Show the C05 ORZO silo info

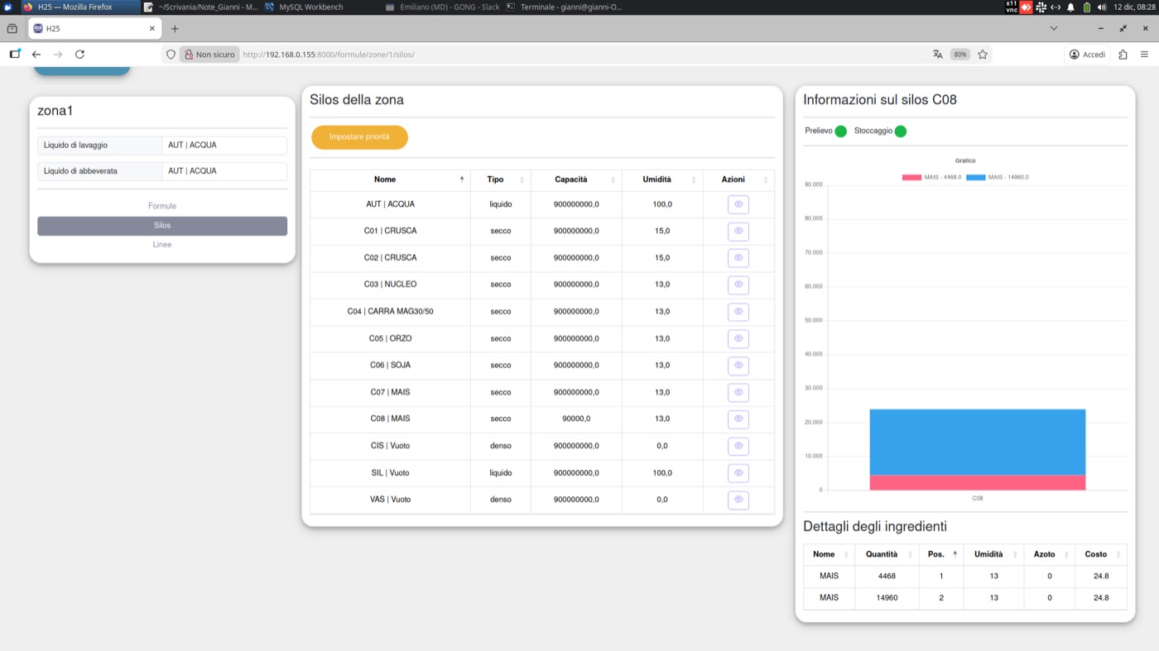[738, 338]
